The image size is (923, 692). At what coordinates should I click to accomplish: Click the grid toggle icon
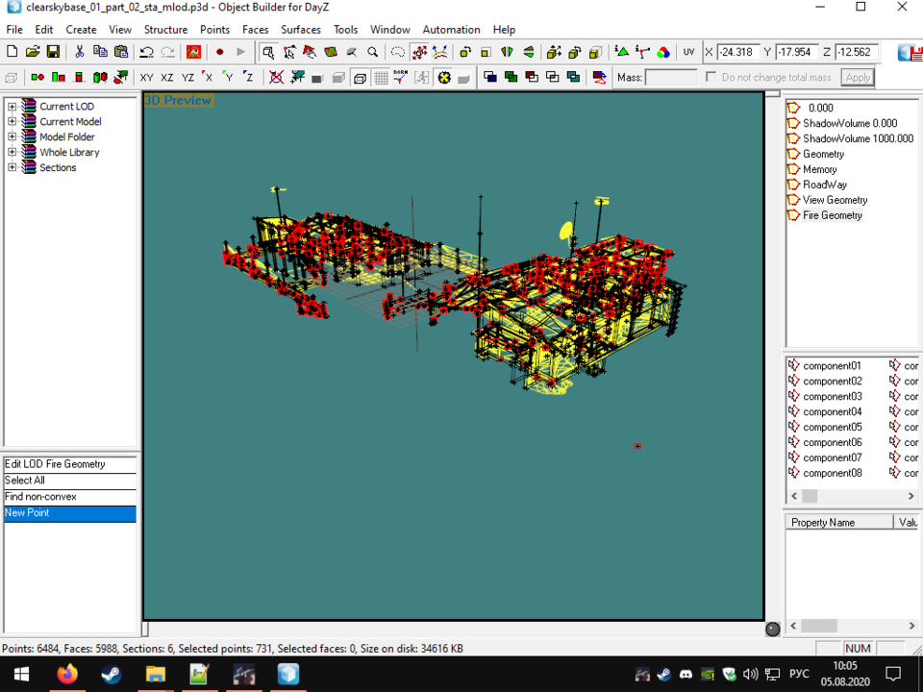click(381, 77)
